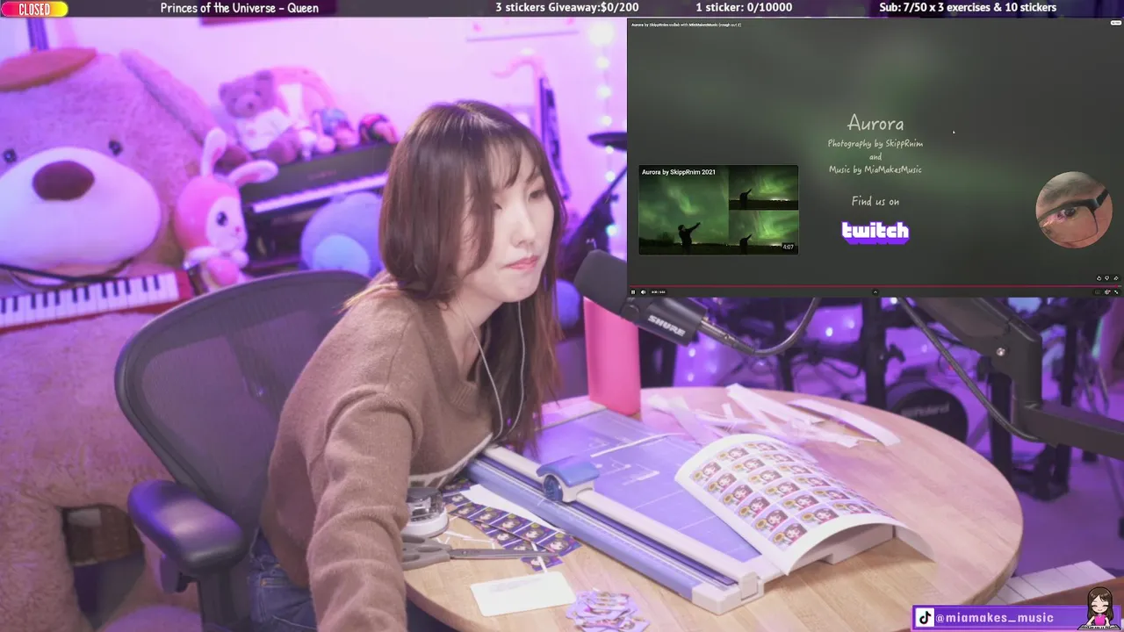Mute the video player volume
The height and width of the screenshot is (632, 1124).
pos(643,291)
